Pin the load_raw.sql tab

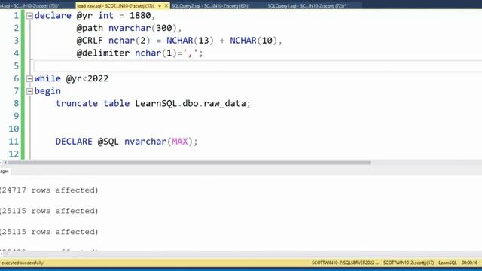pyautogui.click(x=160, y=5)
